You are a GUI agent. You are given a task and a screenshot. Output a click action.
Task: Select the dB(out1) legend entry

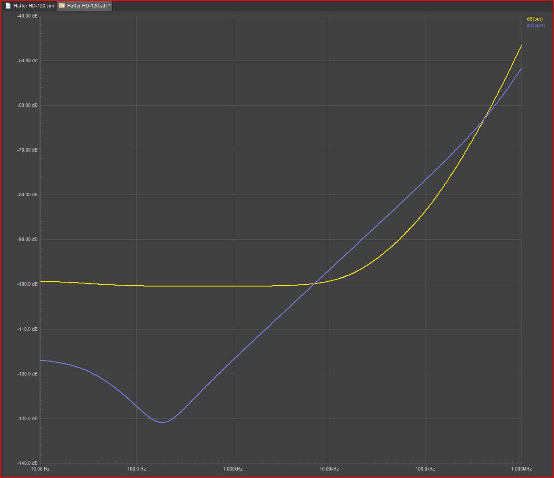pos(536,25)
